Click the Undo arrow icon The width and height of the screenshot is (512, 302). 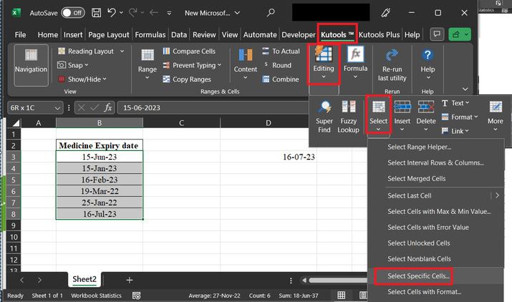(x=112, y=13)
